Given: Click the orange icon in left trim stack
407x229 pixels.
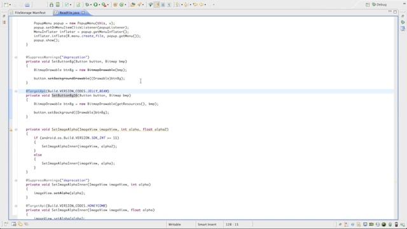Looking at the screenshot, I should click(4, 23).
